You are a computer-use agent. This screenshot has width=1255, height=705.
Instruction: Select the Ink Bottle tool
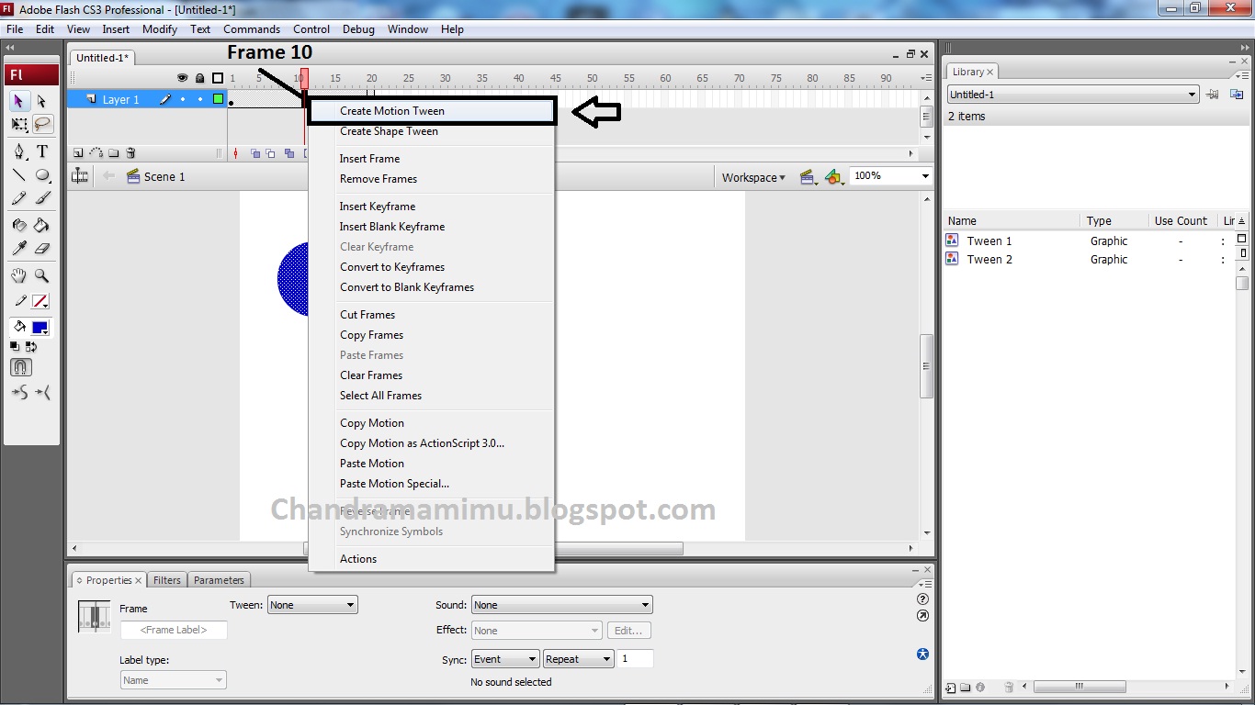19,225
